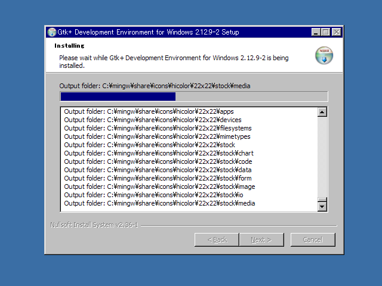Select the log line ending in 22x22¥mimetypes
Image resolution: width=382 pixels, height=286 pixels.
click(x=157, y=136)
